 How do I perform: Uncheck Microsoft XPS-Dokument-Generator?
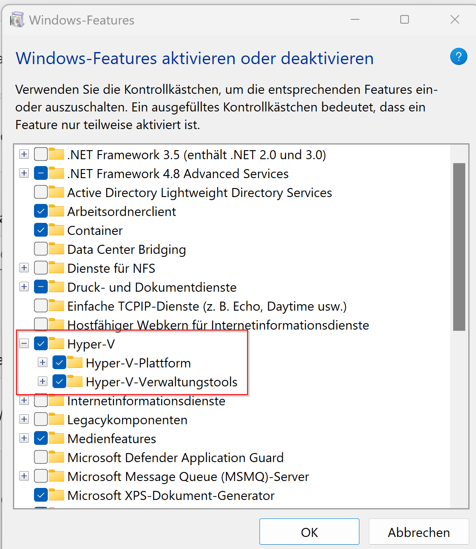[x=40, y=495]
